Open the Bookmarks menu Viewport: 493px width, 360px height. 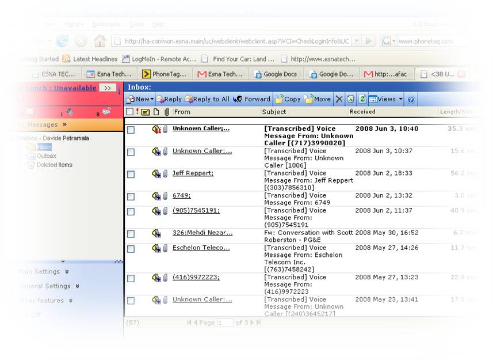point(106,24)
